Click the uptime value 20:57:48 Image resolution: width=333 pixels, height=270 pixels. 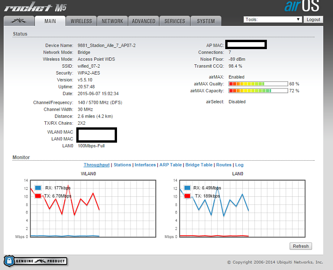pyautogui.click(x=86, y=87)
